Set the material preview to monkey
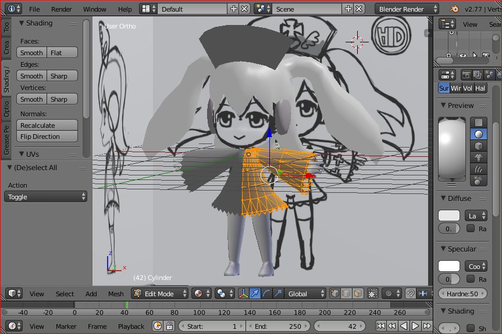The height and width of the screenshot is (334, 502). pyautogui.click(x=479, y=157)
